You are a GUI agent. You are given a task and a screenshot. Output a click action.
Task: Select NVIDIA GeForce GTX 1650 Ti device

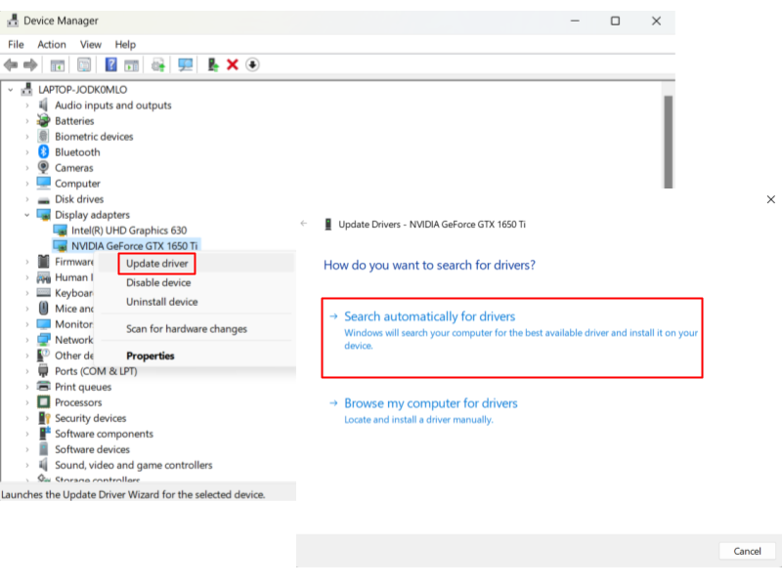pos(134,246)
